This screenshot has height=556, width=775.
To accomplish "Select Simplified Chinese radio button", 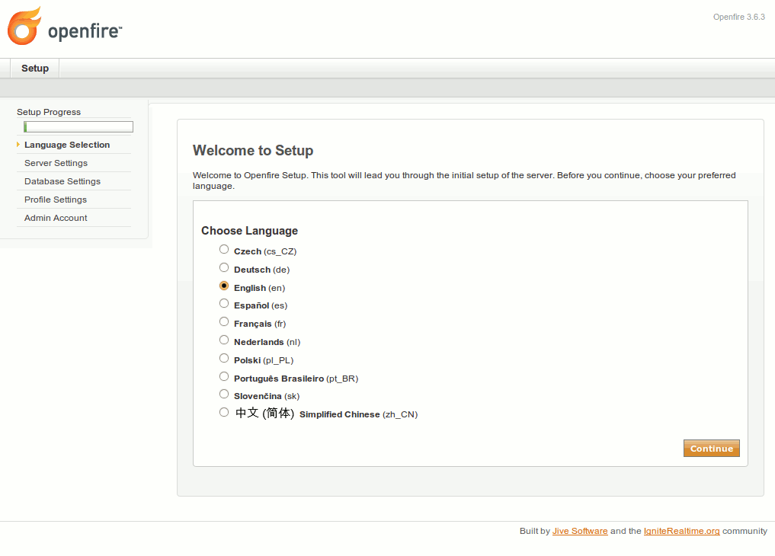I will (224, 413).
